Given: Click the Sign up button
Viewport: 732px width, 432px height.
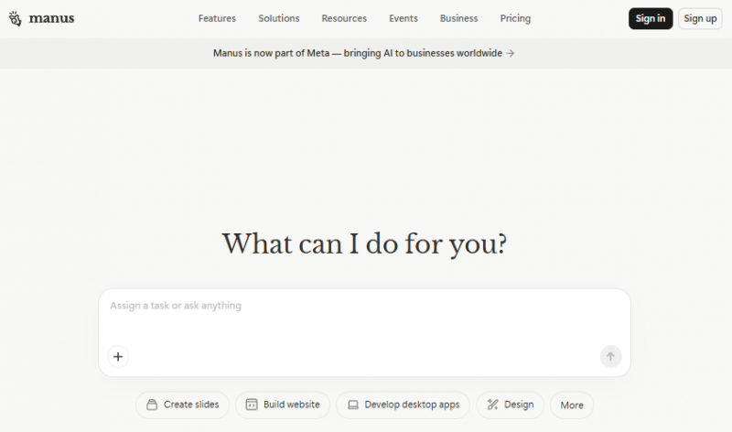Looking at the screenshot, I should click(700, 18).
